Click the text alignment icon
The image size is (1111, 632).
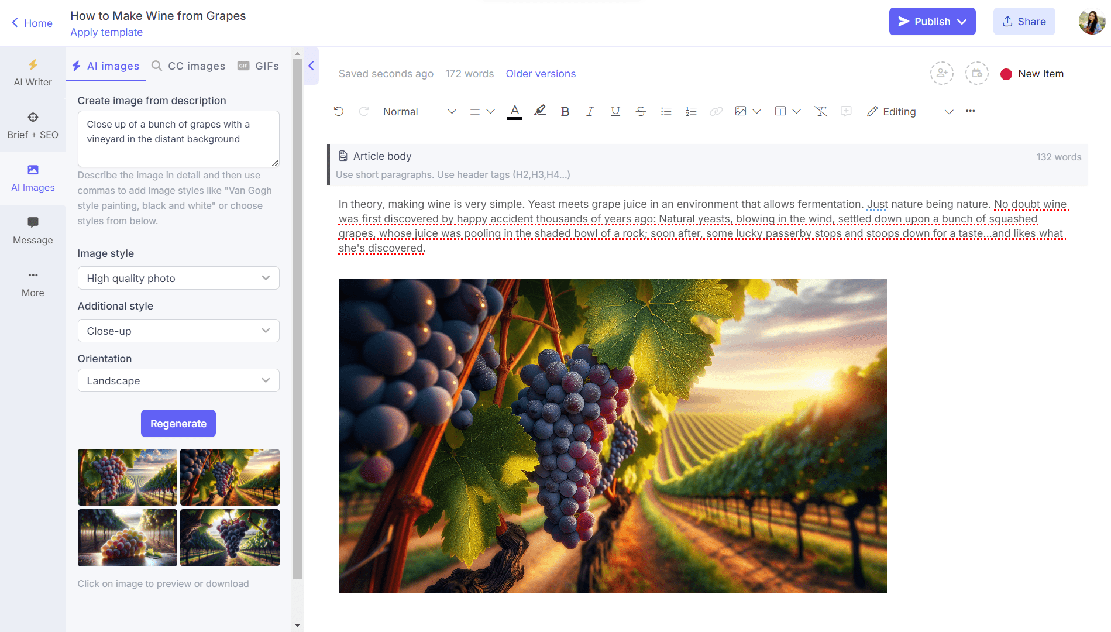(474, 111)
